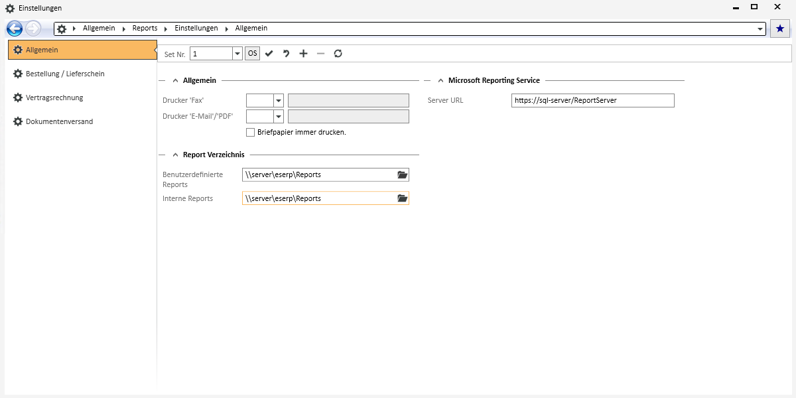Click the OS button
The width and height of the screenshot is (796, 398).
click(x=253, y=54)
